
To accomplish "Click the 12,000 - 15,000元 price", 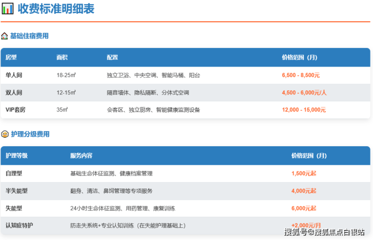I will 304,110.
